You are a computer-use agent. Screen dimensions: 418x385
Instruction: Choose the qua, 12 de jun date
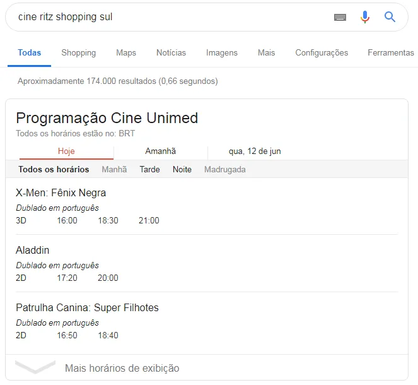pos(255,151)
